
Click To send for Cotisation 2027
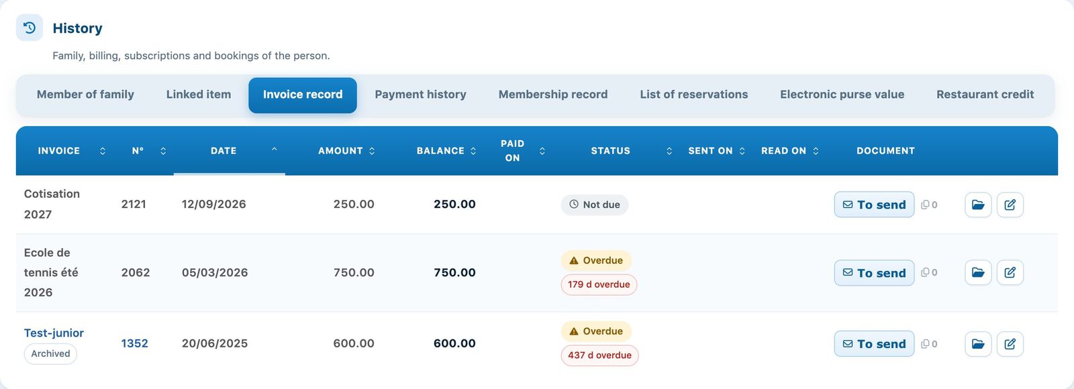tap(874, 205)
